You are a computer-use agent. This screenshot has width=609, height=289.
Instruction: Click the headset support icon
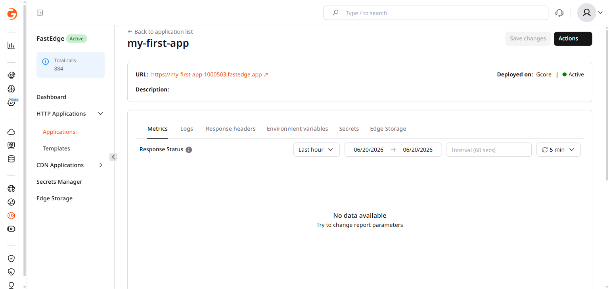click(x=559, y=13)
